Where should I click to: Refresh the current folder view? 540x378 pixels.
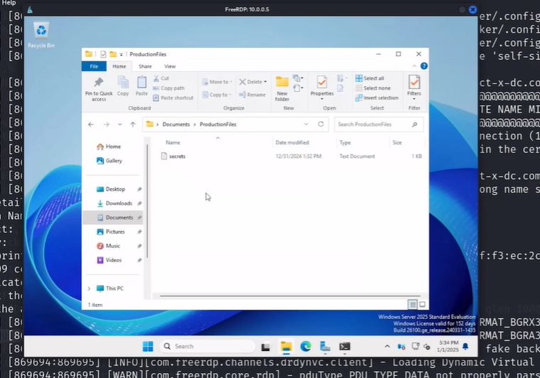click(x=321, y=125)
